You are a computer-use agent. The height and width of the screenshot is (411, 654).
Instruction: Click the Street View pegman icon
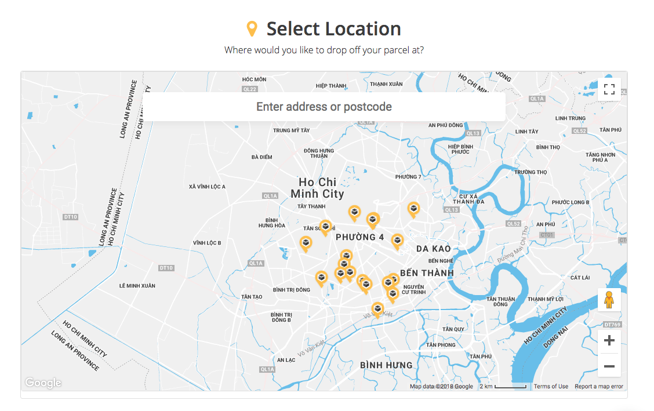609,300
